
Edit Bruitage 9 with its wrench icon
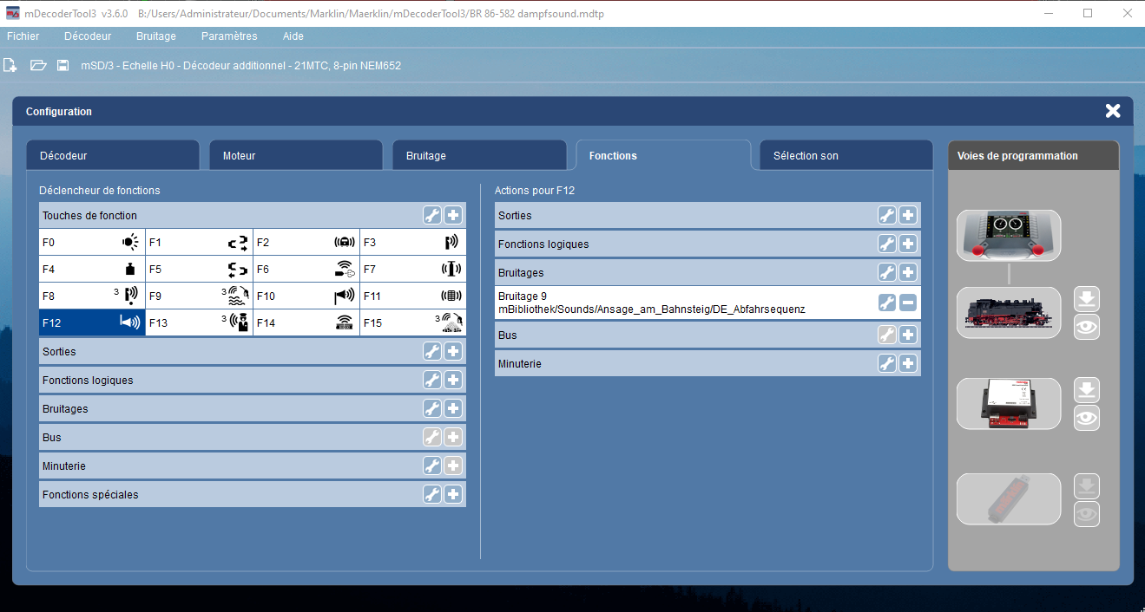click(x=887, y=303)
